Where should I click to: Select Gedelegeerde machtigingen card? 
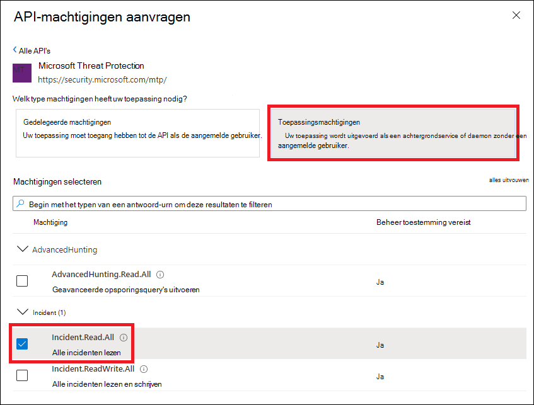[137, 133]
